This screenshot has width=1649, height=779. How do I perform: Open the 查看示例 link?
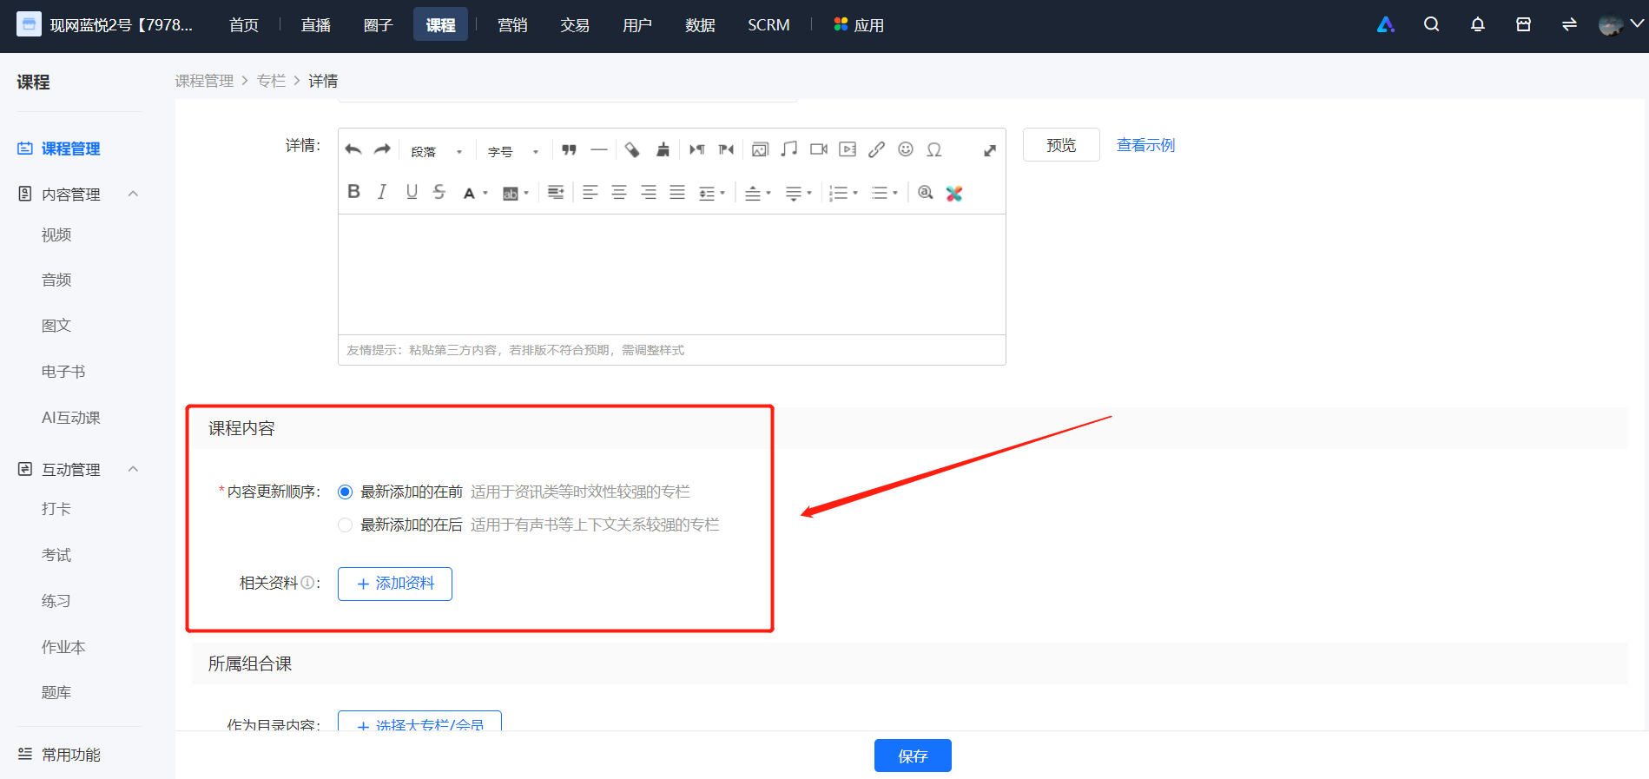(1145, 145)
